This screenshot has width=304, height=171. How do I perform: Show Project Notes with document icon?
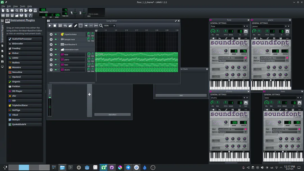[26, 15]
